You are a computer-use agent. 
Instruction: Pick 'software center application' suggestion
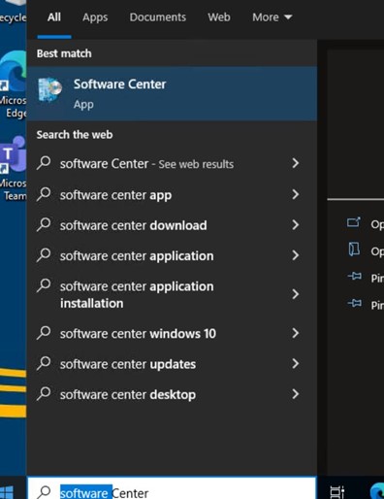(x=172, y=255)
